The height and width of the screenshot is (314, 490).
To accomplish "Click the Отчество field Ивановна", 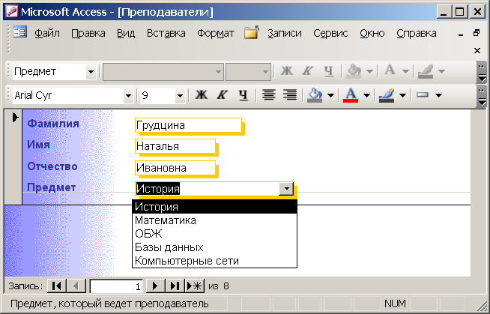I will (175, 168).
